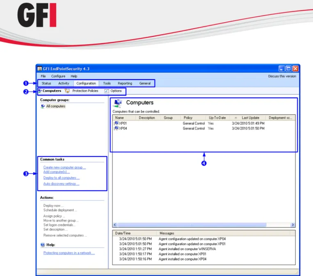This screenshot has width=313, height=276.
Task: Click the Messages column header
Action: pyautogui.click(x=223, y=233)
